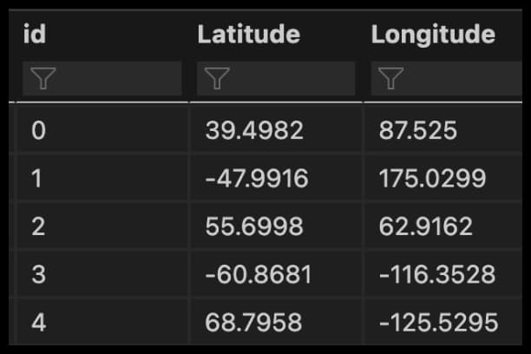Screen dimensions: 531x354
Task: Sort by the id column header
Action: click(x=35, y=35)
